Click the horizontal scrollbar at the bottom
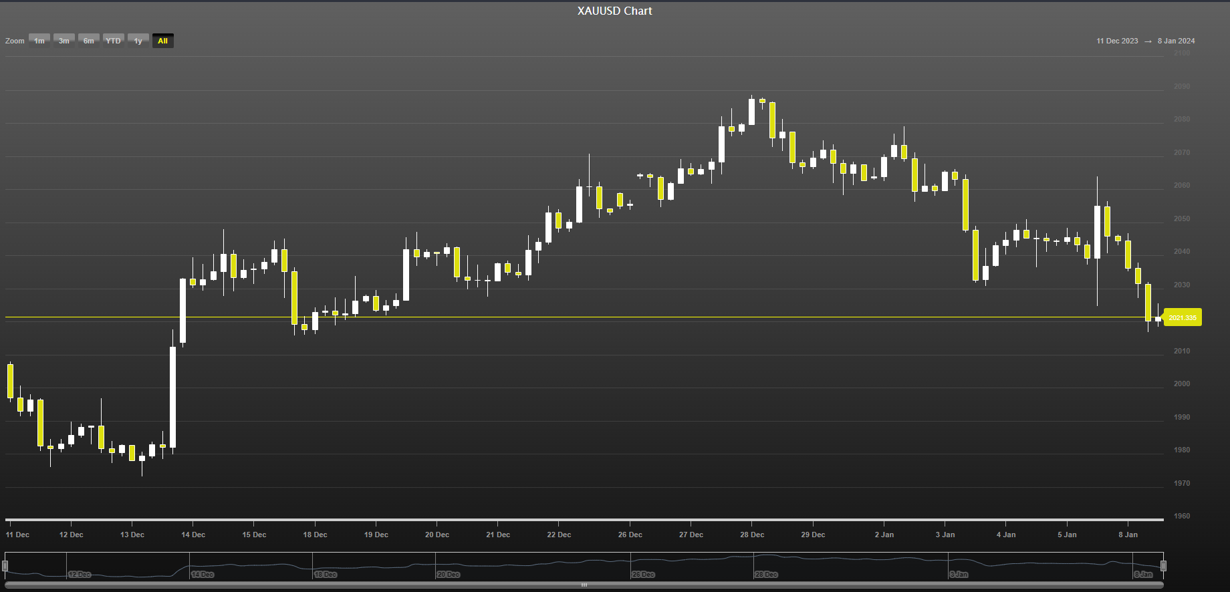This screenshot has width=1230, height=592. click(584, 585)
